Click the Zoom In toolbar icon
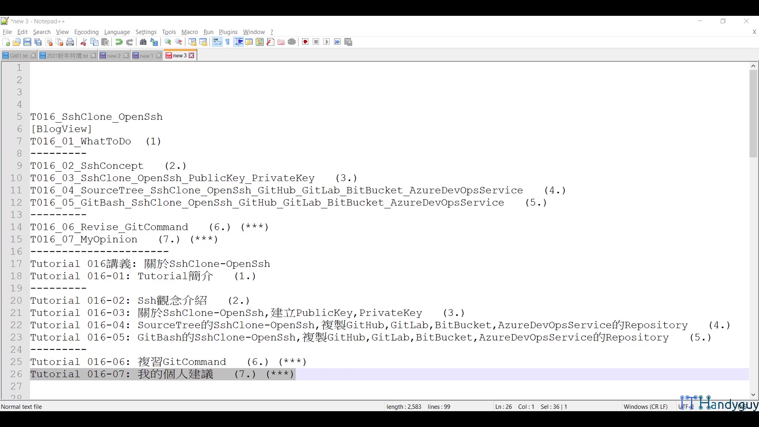Image resolution: width=759 pixels, height=427 pixels. (168, 42)
